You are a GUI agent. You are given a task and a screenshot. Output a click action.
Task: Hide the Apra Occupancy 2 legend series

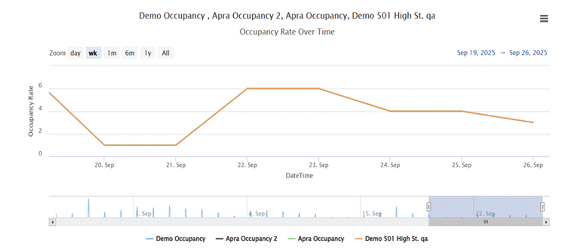point(247,238)
